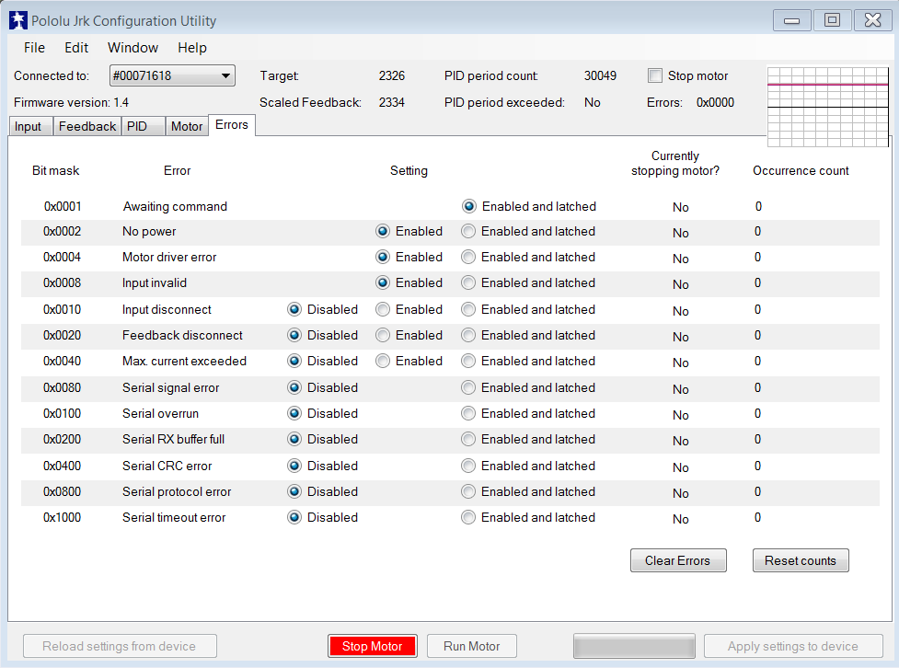The width and height of the screenshot is (899, 668).
Task: Select Enabled and latched for Serial timeout error
Action: click(x=468, y=518)
